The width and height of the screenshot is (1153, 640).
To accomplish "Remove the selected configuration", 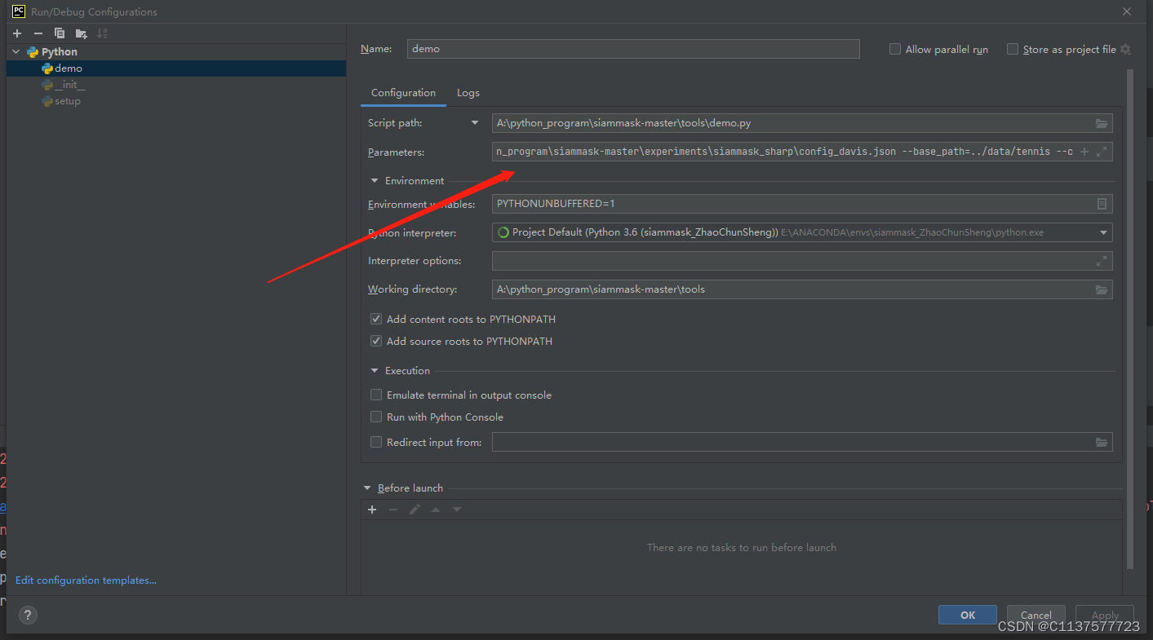I will 38,33.
